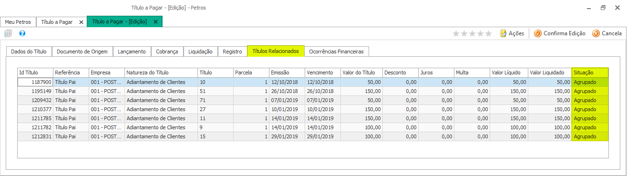The width and height of the screenshot is (627, 176).
Task: Sort by Valor do Título column header
Action: pyautogui.click(x=361, y=72)
